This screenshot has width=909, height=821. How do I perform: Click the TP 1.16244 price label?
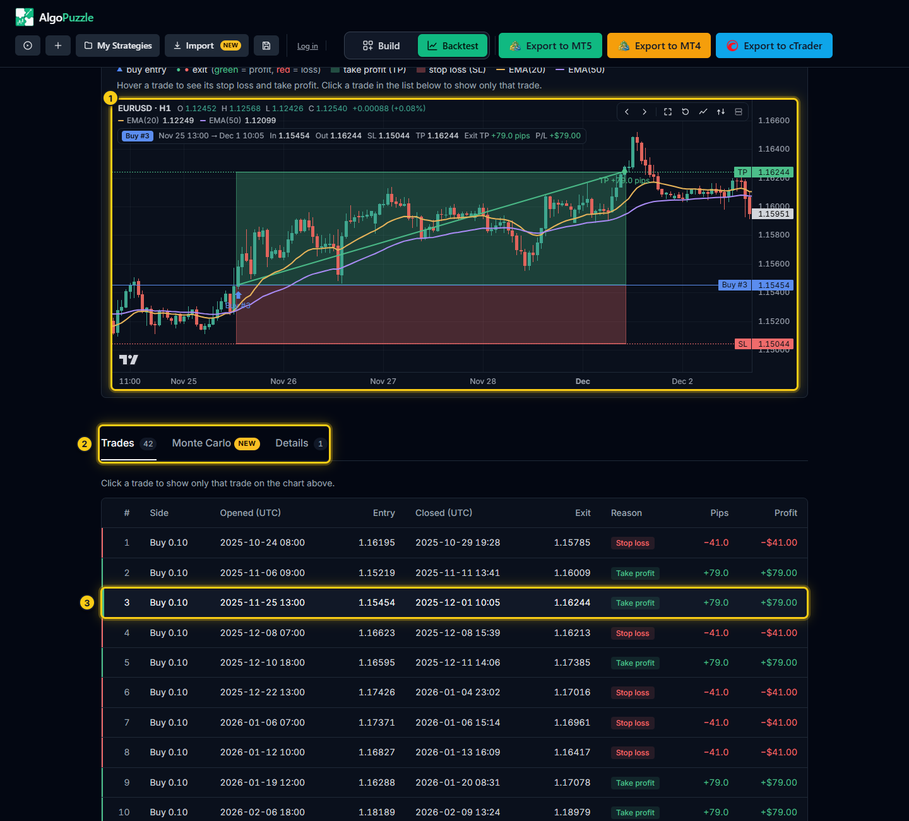(764, 172)
